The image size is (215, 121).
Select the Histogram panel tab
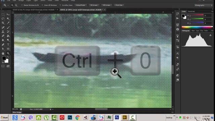pyautogui.click(x=186, y=31)
